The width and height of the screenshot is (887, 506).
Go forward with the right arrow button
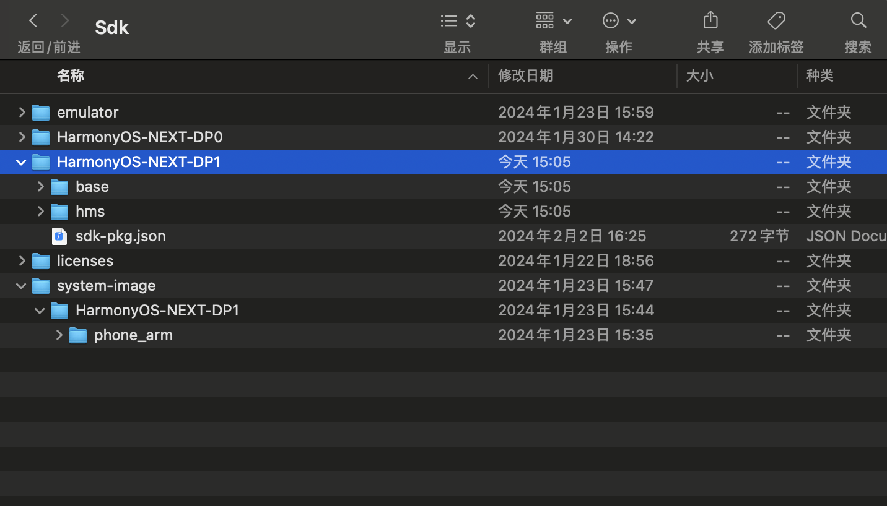click(x=65, y=21)
